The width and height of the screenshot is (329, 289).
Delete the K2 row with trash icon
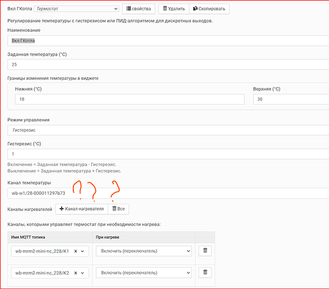pyautogui.click(x=205, y=272)
